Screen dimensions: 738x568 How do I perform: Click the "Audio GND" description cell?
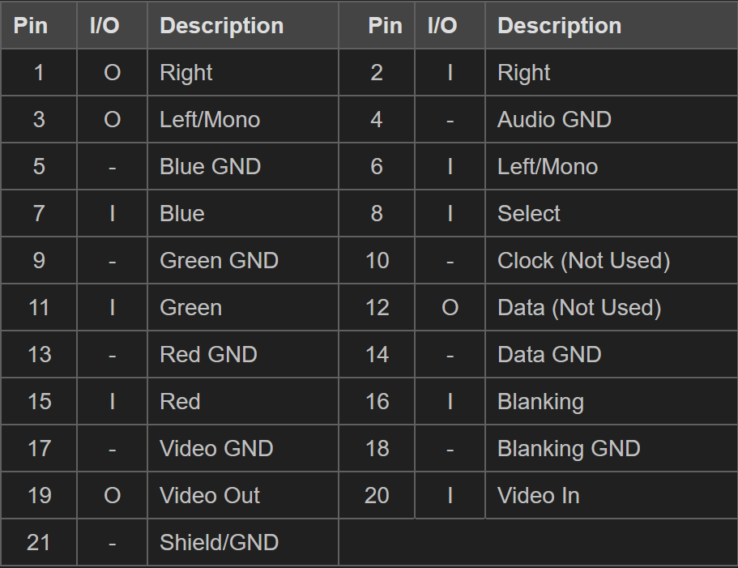(x=554, y=120)
